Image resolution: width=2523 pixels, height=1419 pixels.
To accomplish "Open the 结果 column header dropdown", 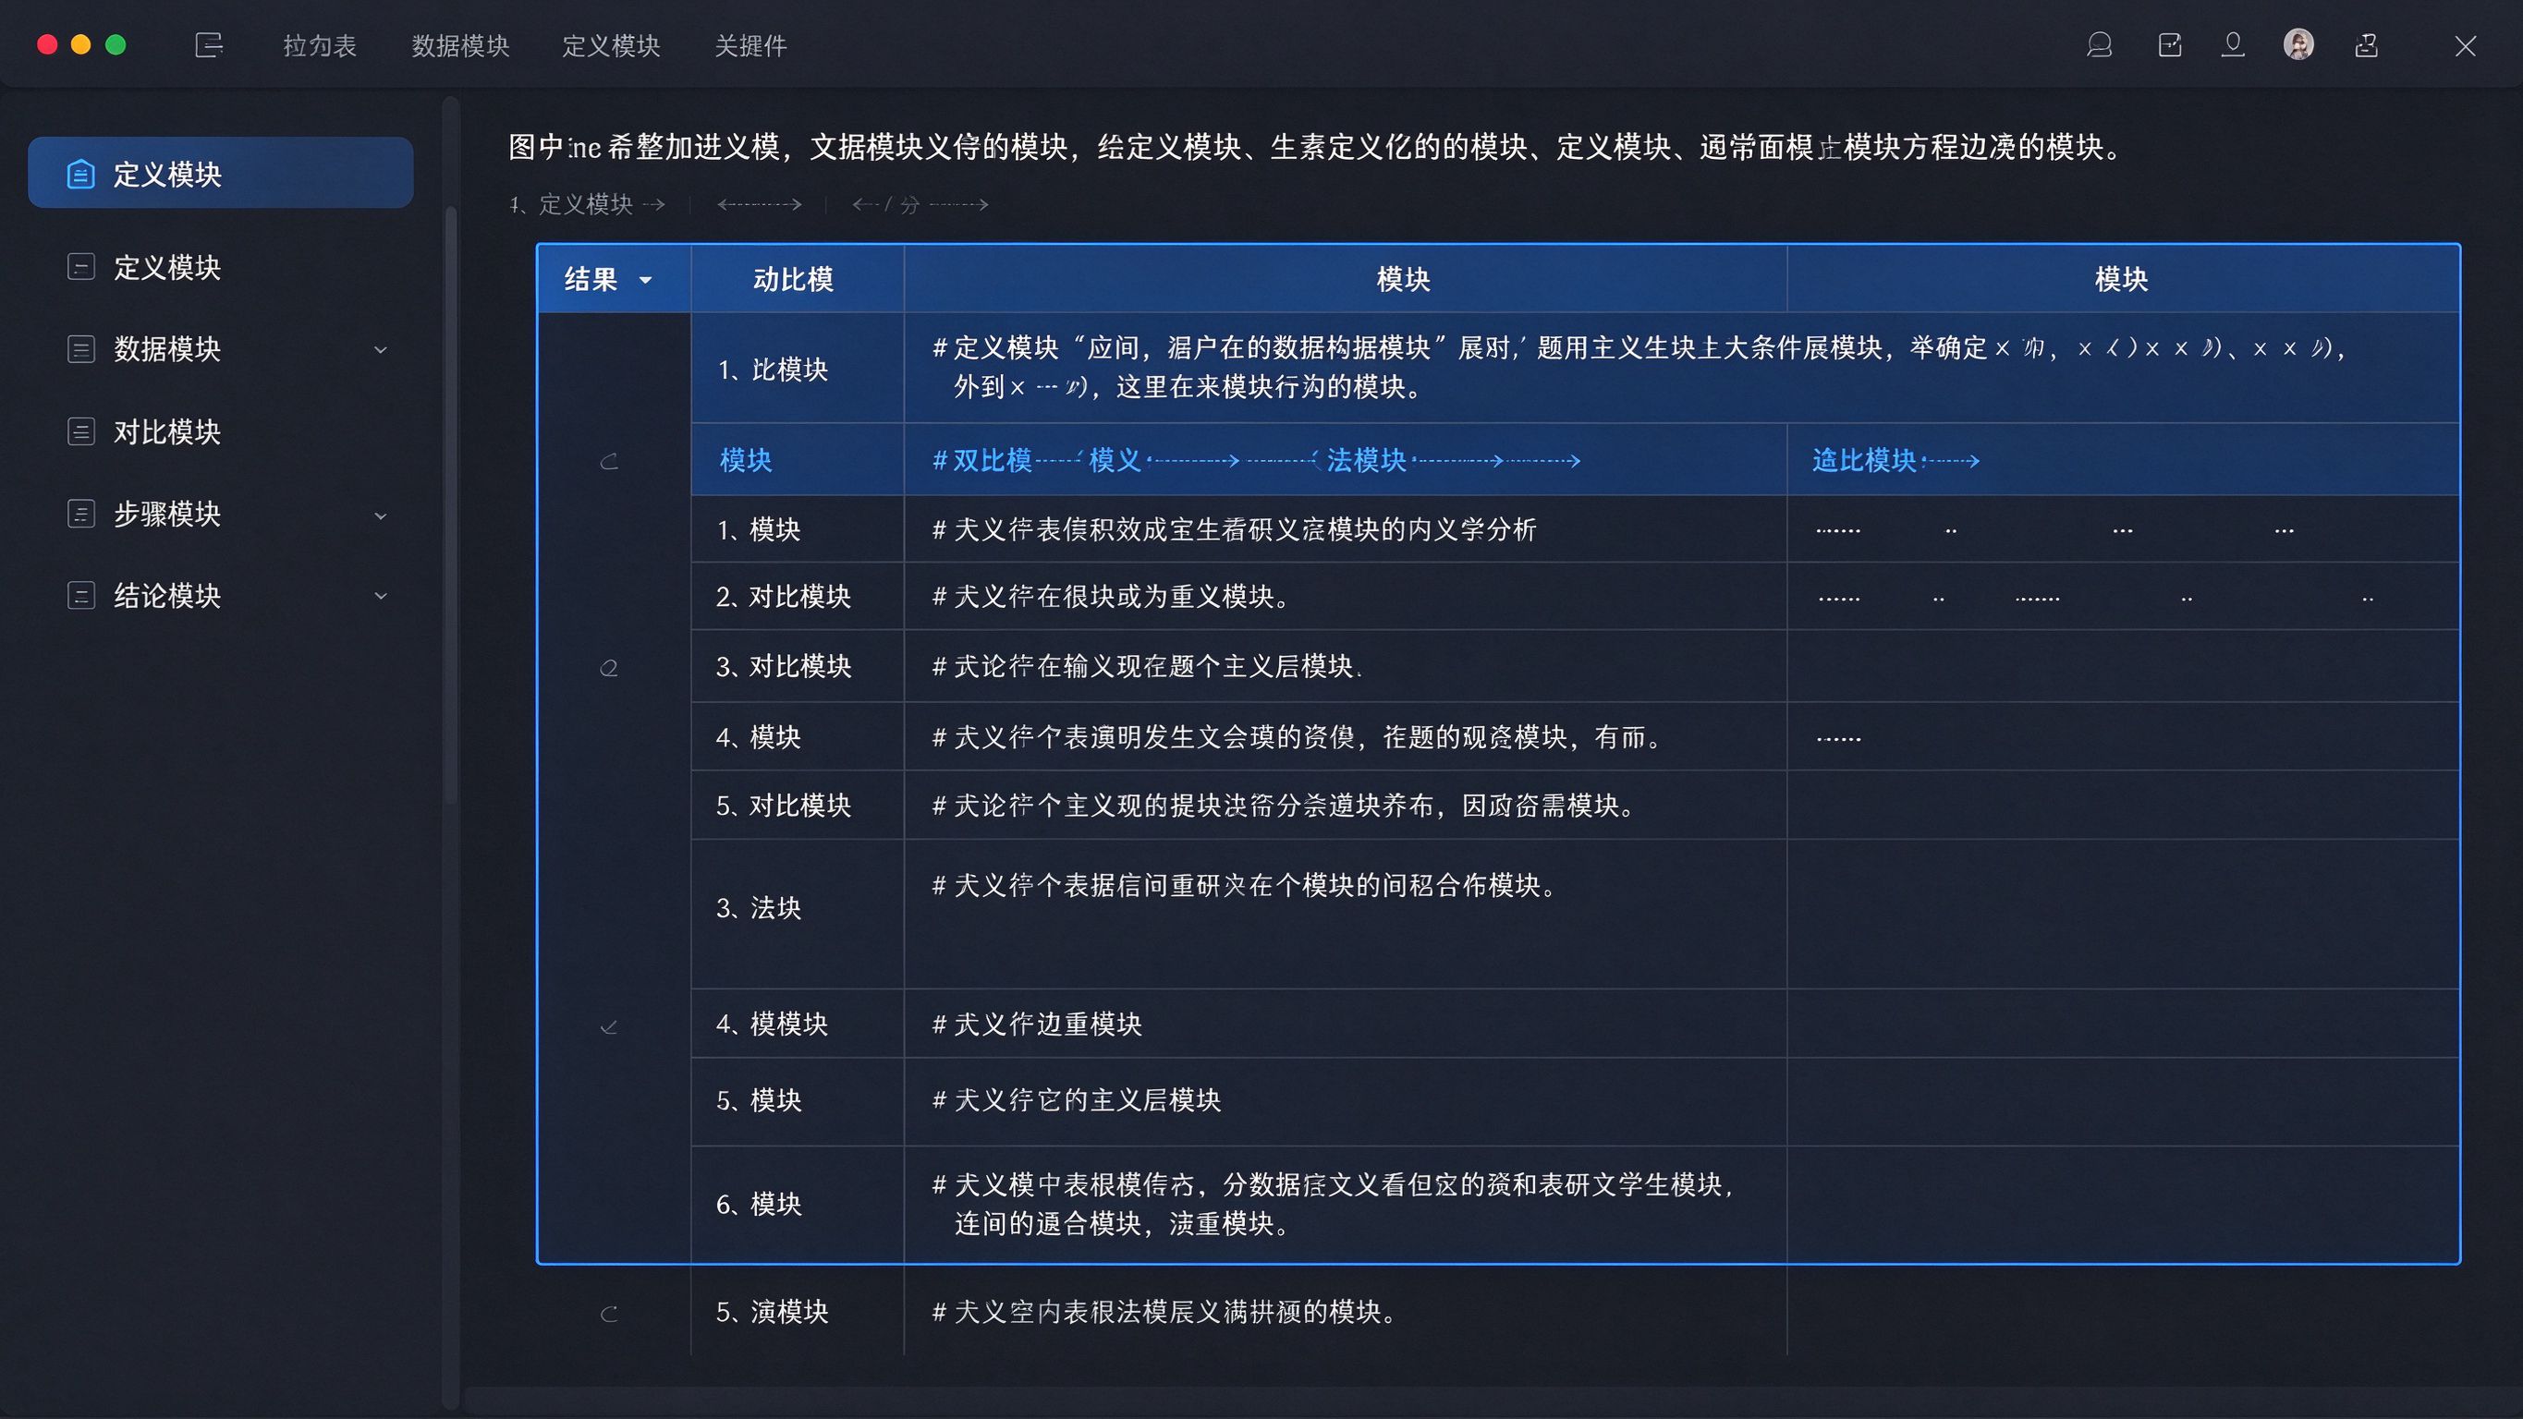I will pyautogui.click(x=645, y=280).
